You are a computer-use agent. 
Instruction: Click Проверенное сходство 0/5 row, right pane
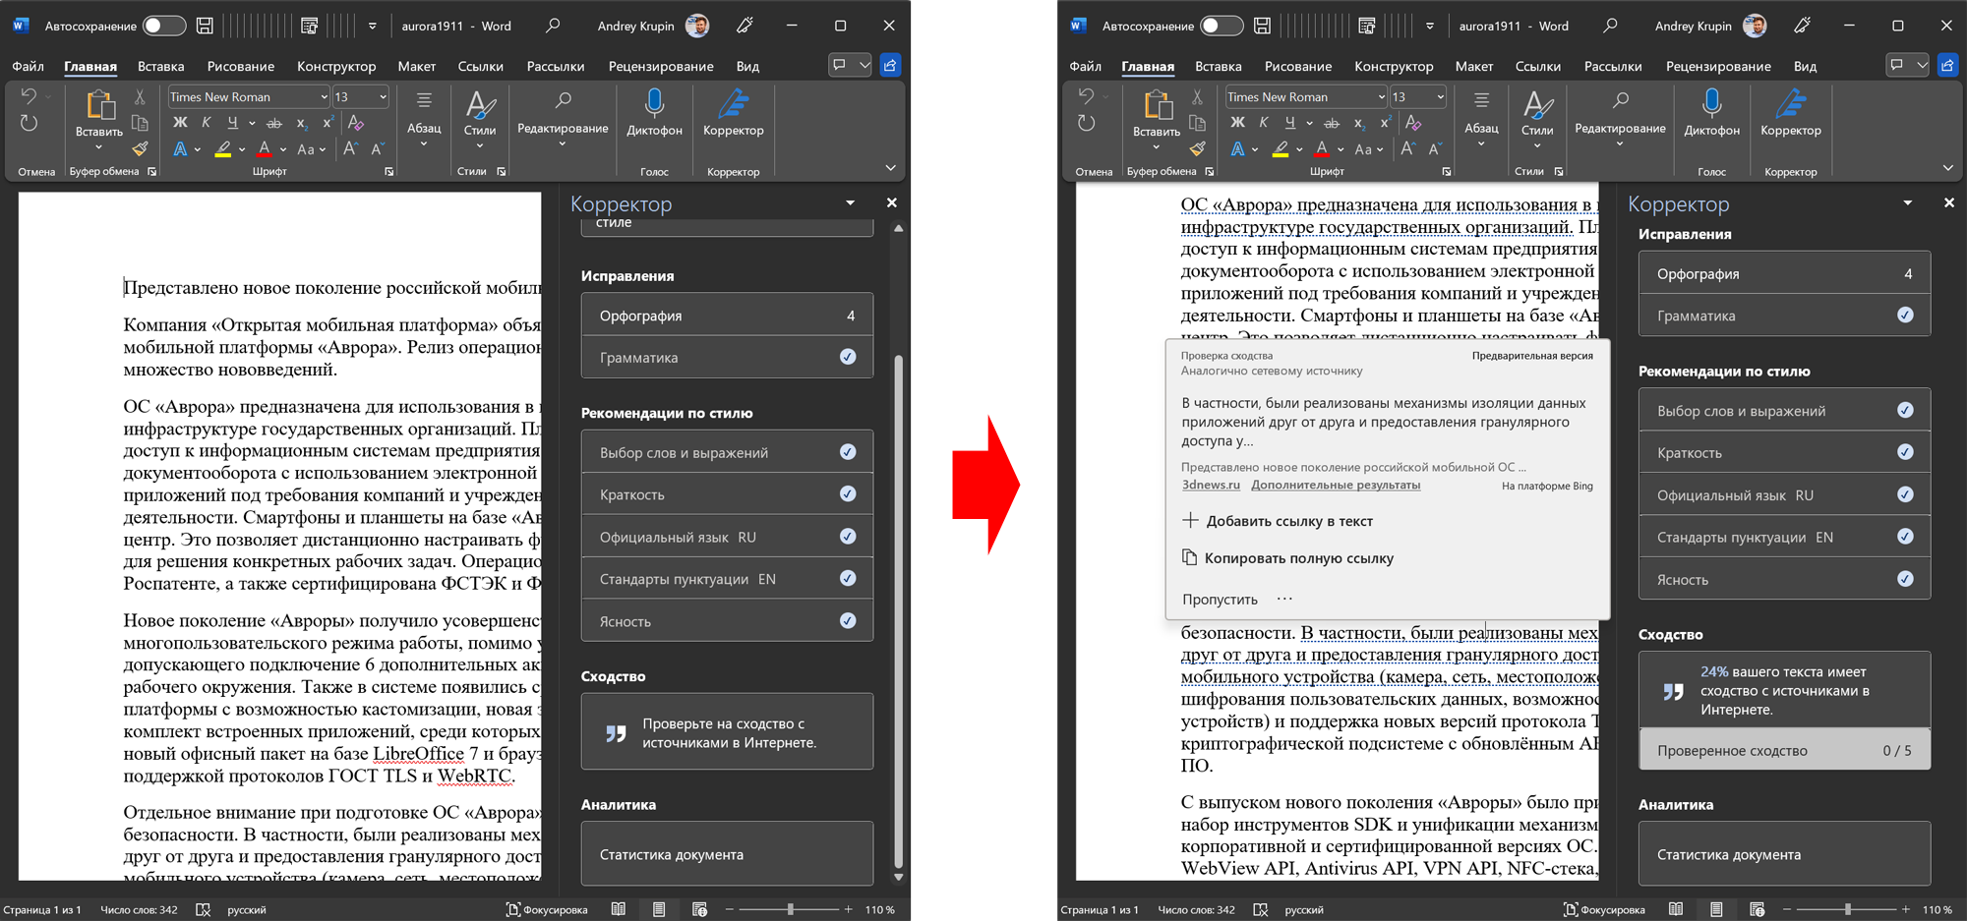click(1784, 750)
